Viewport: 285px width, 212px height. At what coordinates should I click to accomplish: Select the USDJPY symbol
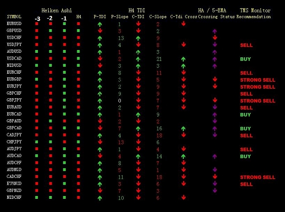[14, 45]
